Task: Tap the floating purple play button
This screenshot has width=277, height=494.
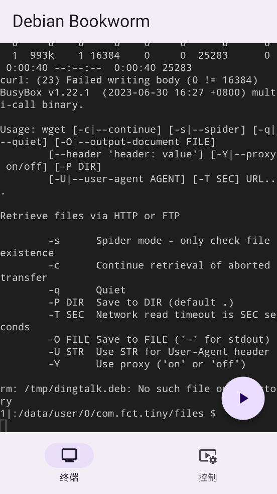Action: (x=243, y=398)
